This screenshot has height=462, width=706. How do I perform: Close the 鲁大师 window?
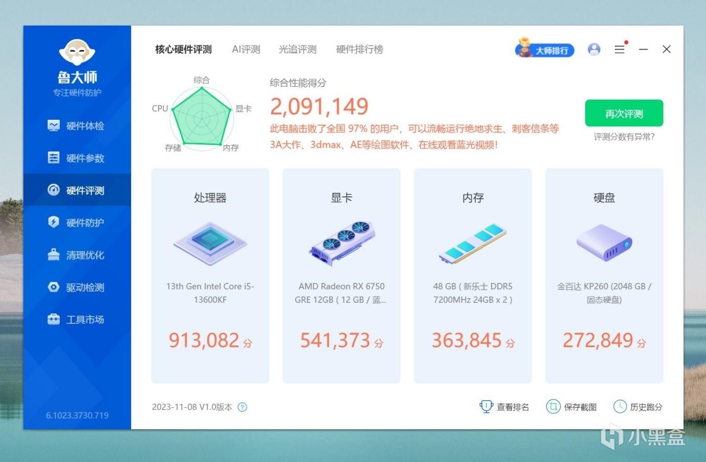pyautogui.click(x=667, y=49)
